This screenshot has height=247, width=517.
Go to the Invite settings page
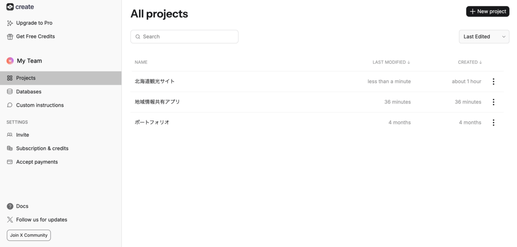coord(22,135)
